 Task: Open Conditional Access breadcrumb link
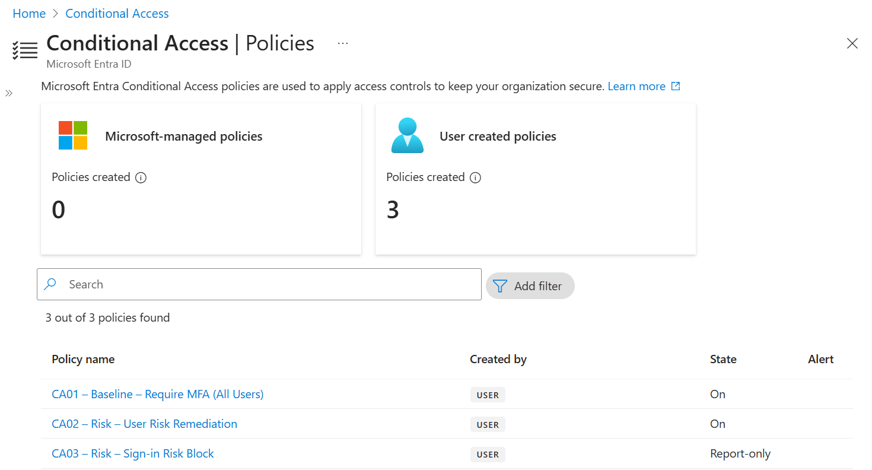click(x=117, y=13)
